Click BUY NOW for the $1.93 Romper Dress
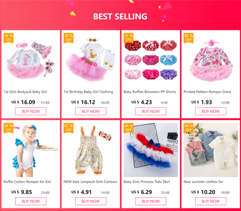Image resolution: width=241 pixels, height=211 pixels. pyautogui.click(x=211, y=111)
